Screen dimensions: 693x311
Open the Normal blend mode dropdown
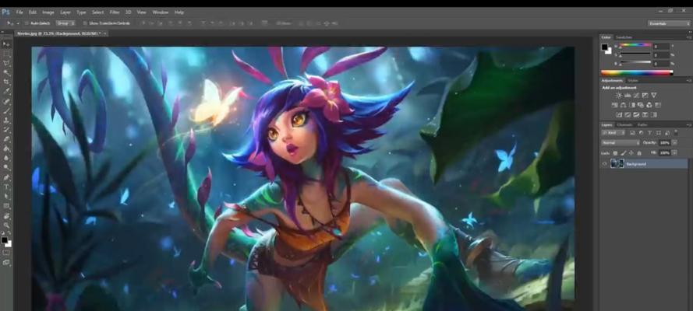click(x=621, y=143)
